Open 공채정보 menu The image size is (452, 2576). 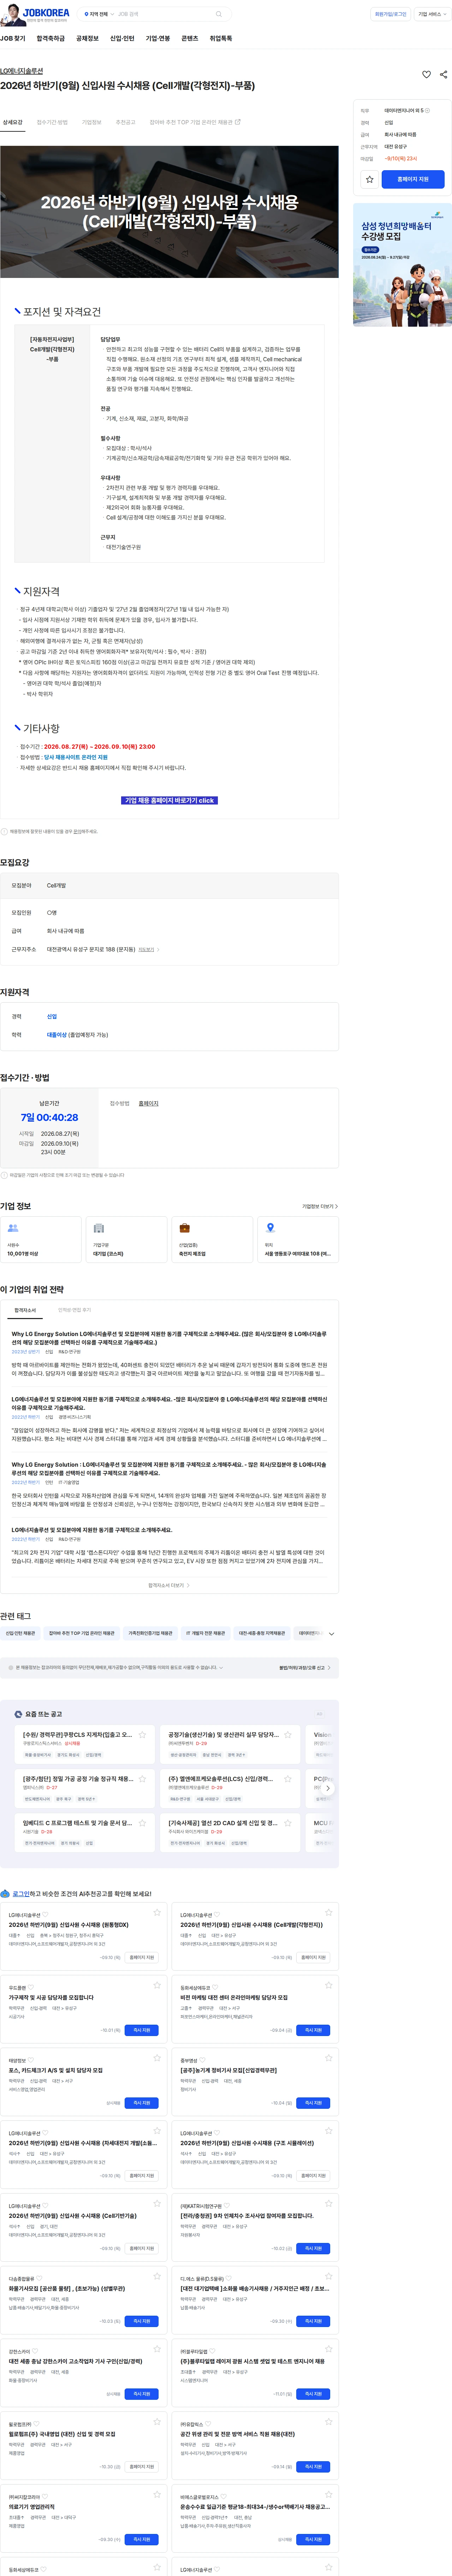(x=87, y=38)
